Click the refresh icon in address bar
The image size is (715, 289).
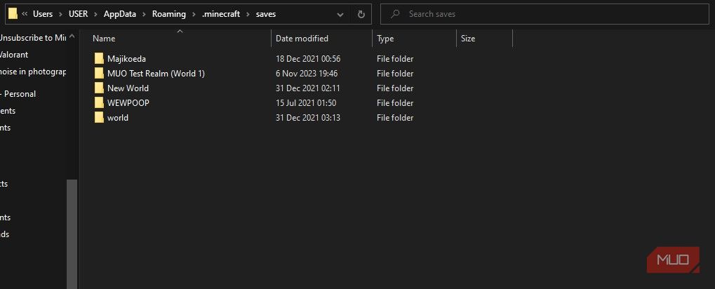tap(361, 14)
